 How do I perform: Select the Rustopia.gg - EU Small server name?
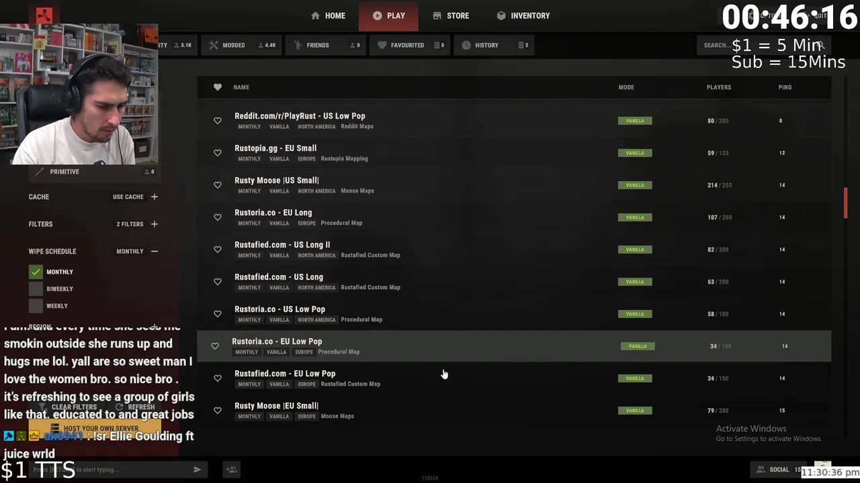point(275,148)
